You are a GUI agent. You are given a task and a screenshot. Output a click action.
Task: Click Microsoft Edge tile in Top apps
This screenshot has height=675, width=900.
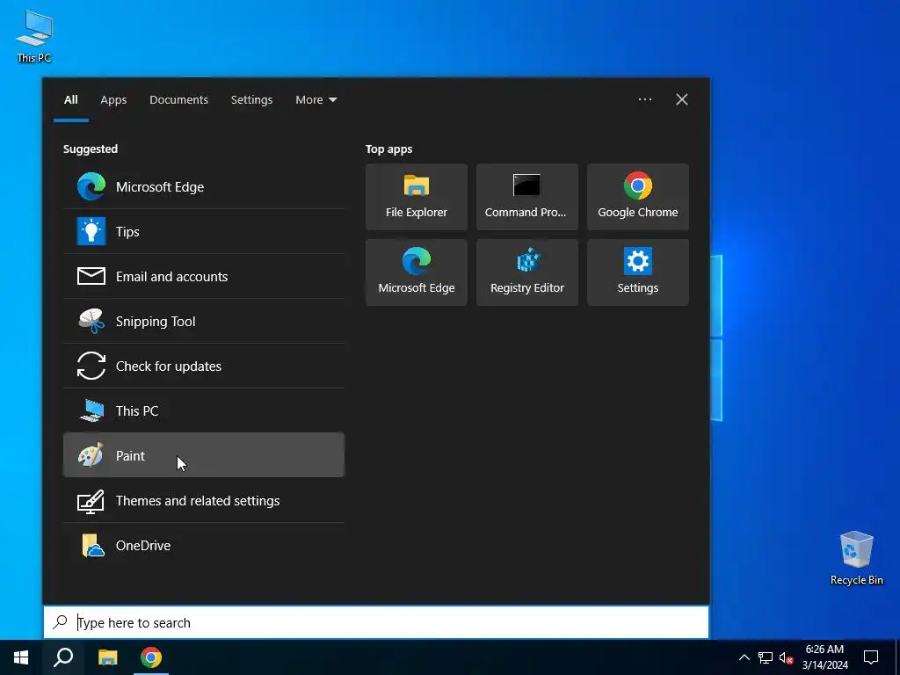(x=416, y=272)
